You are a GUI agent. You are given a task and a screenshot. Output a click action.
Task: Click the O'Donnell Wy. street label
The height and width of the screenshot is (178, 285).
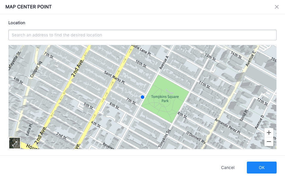click(x=196, y=137)
